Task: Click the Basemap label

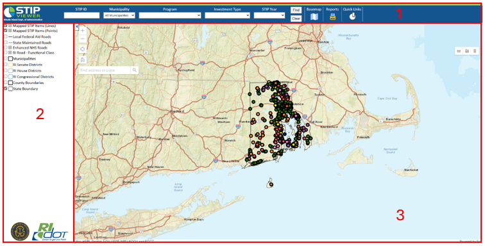Action: click(314, 9)
